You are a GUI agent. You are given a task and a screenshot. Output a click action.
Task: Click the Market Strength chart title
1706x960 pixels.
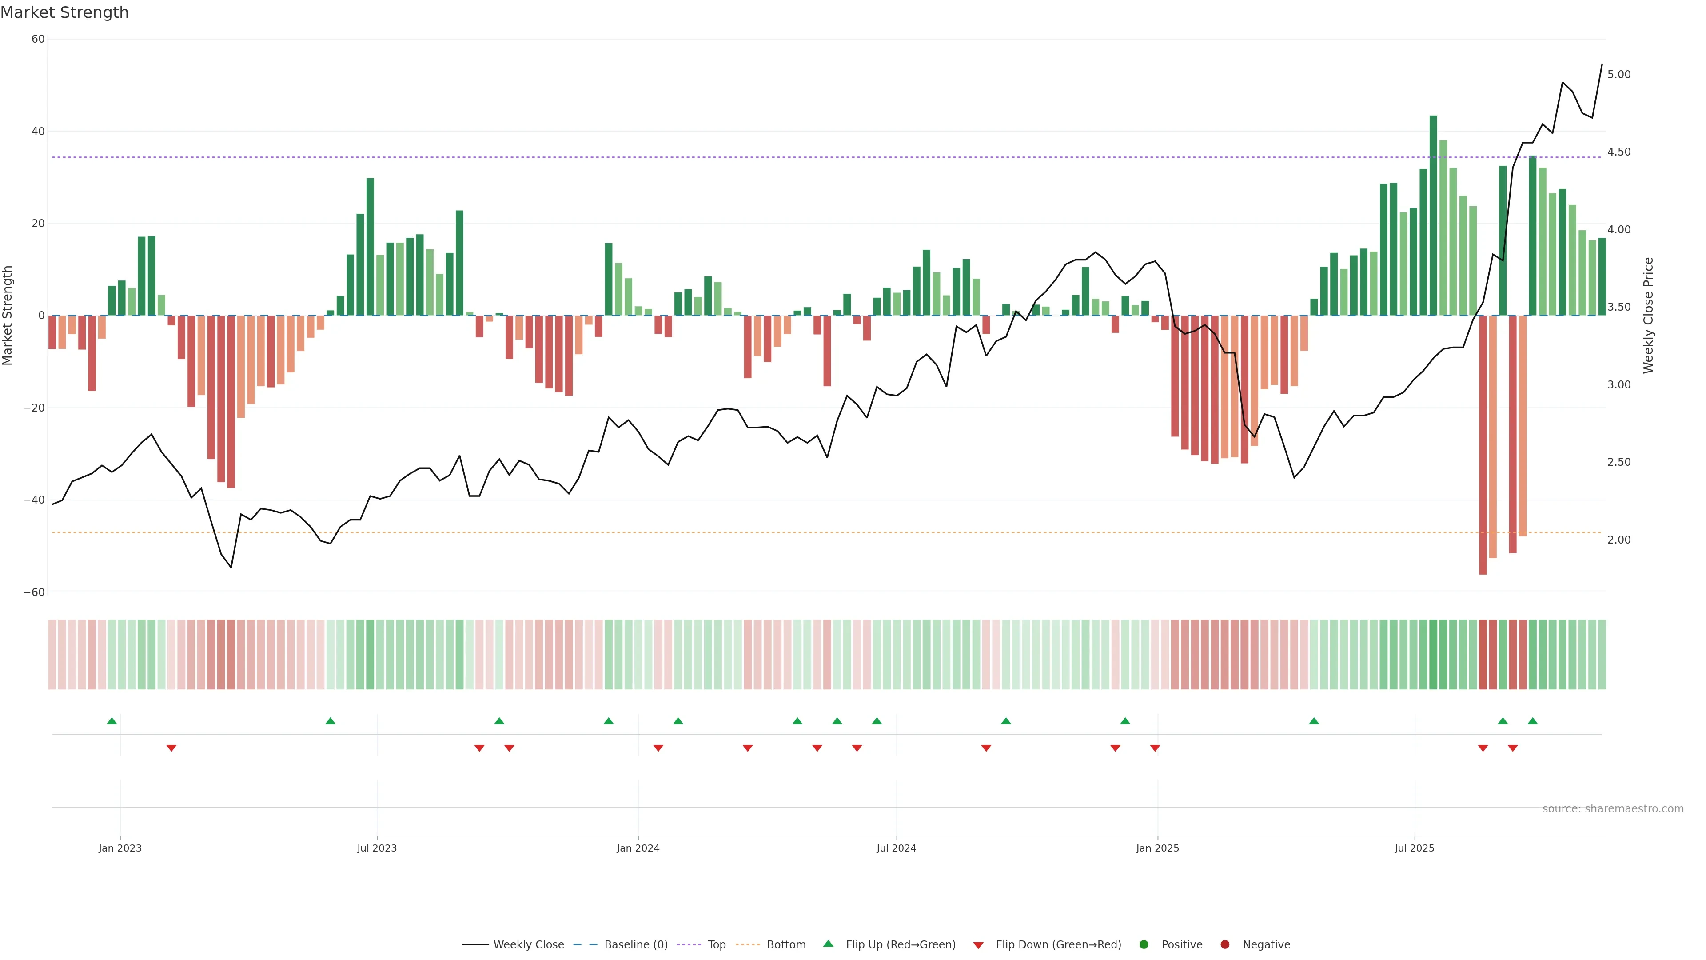click(64, 12)
